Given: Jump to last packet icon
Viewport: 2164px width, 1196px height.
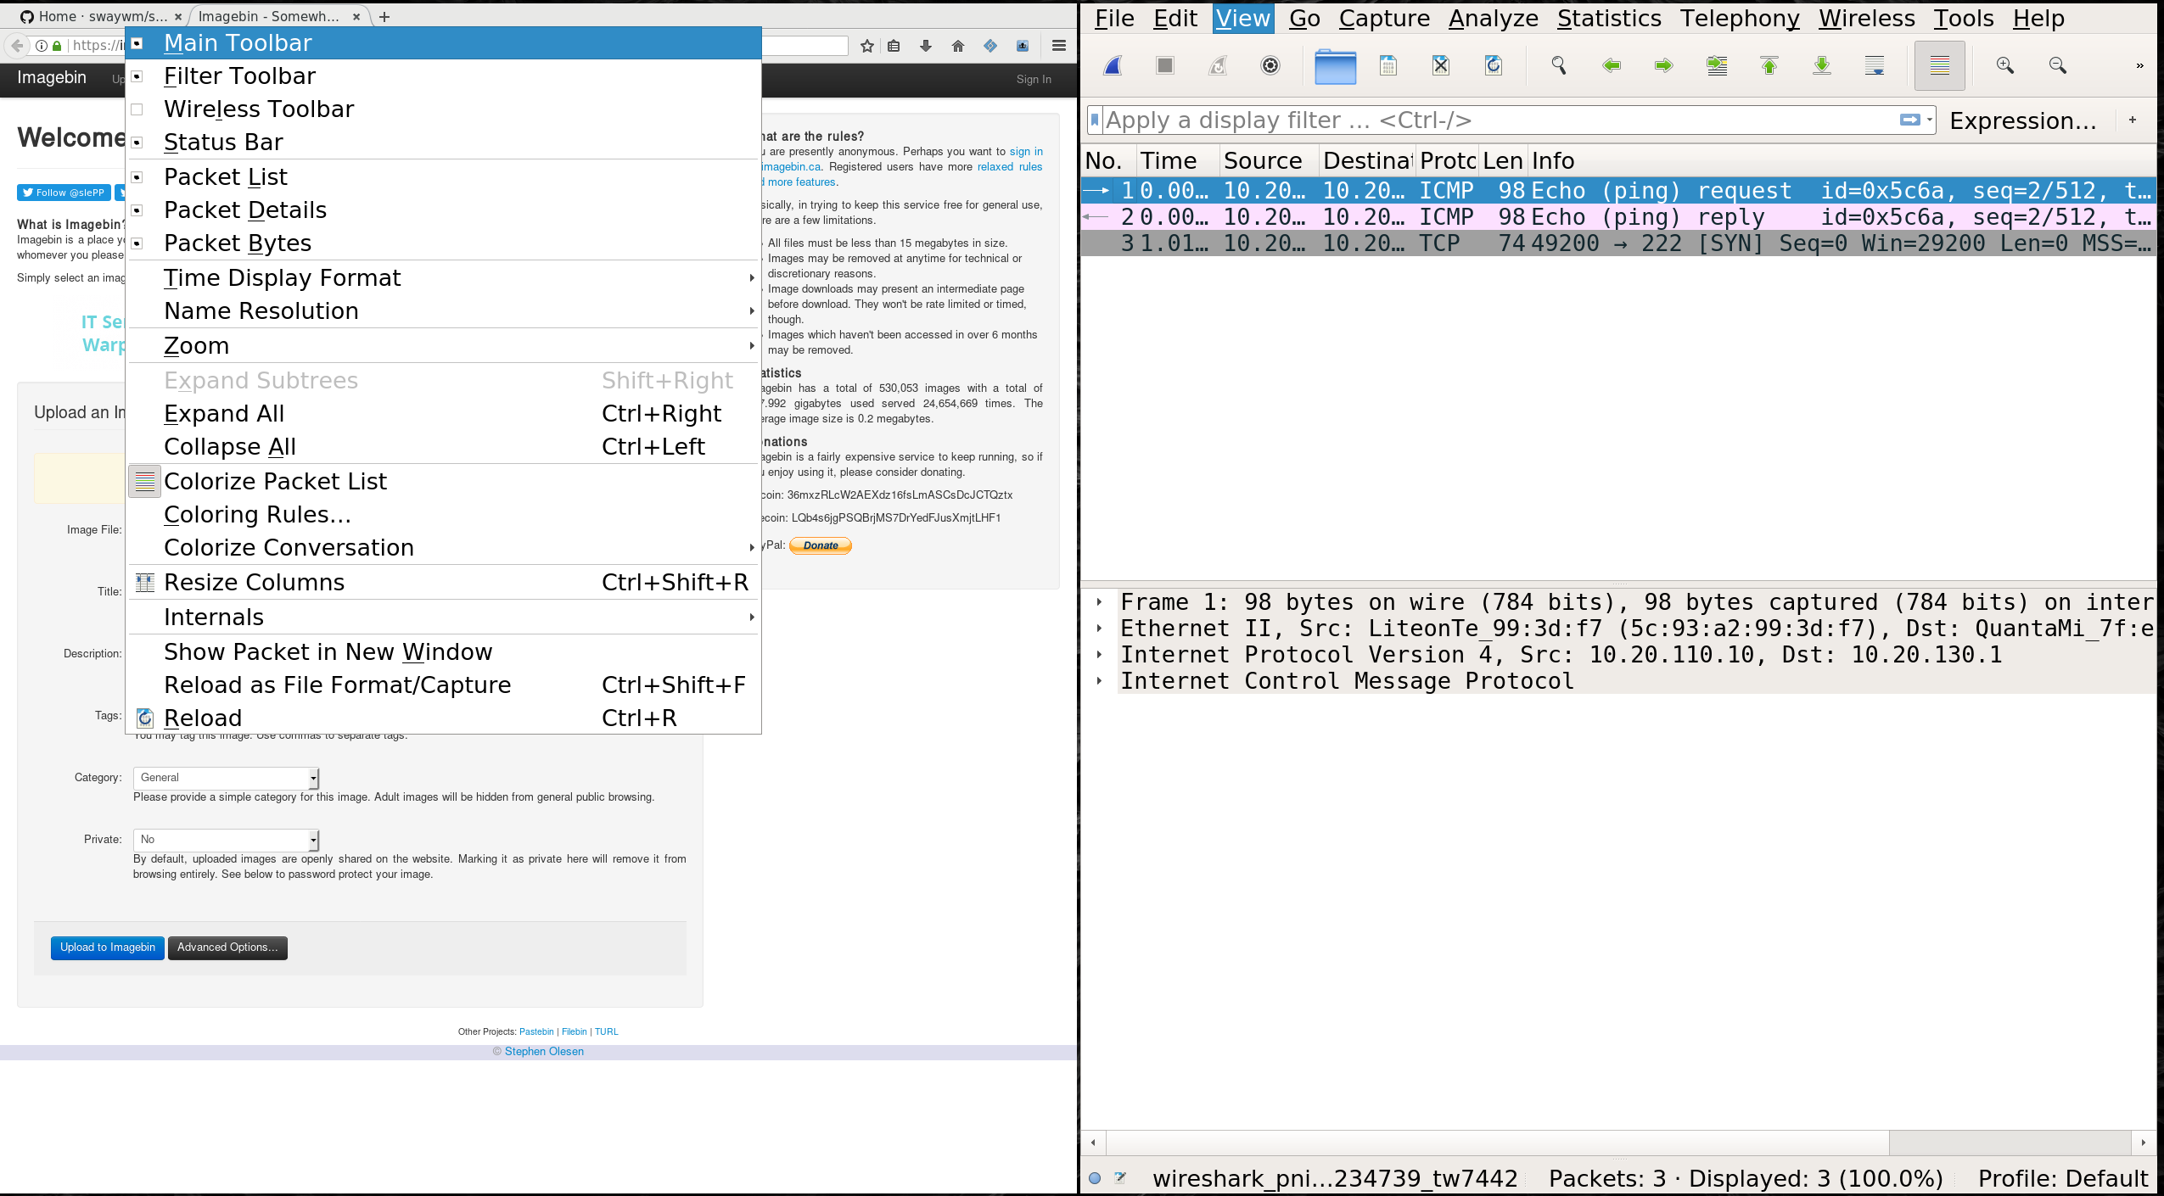Looking at the screenshot, I should point(1822,65).
